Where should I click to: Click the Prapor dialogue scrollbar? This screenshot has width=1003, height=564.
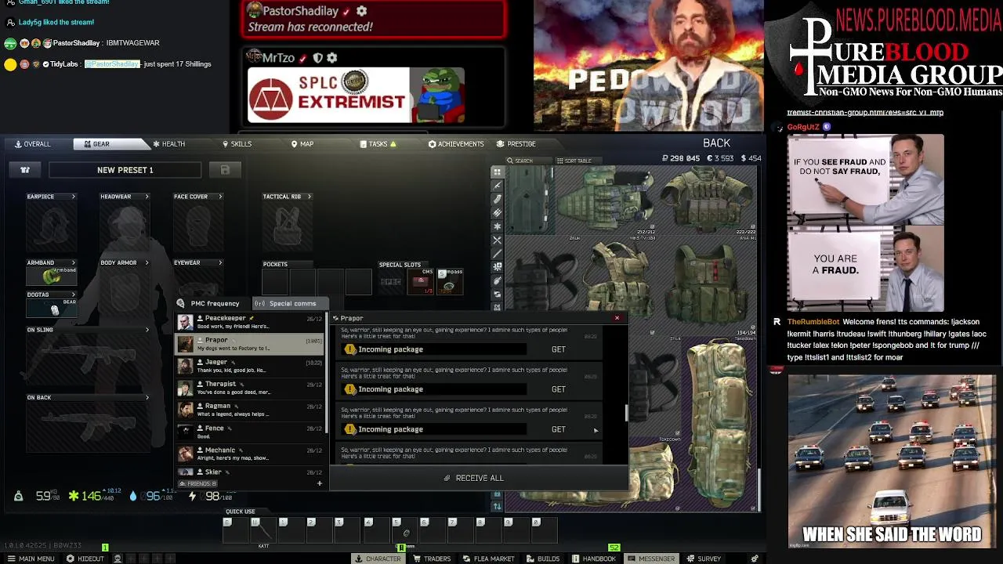click(626, 413)
